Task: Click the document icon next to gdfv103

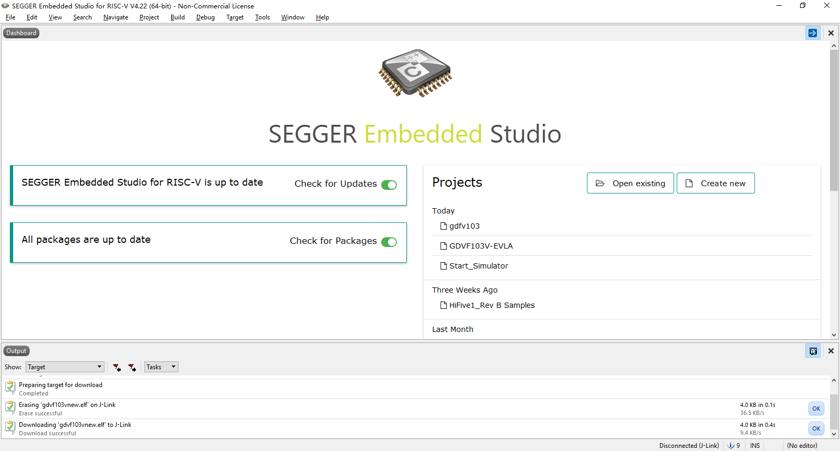Action: 444,226
